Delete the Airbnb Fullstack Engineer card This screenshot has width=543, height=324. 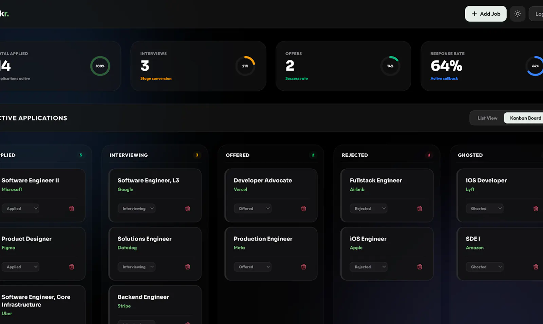tap(420, 209)
